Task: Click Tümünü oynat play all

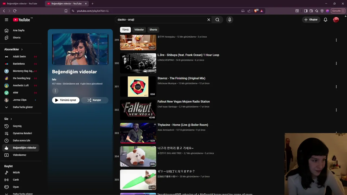Action: pos(66,100)
